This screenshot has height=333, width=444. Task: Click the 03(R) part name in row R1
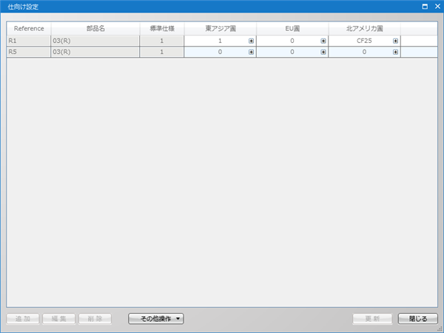95,41
